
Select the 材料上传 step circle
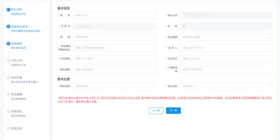point(8,61)
